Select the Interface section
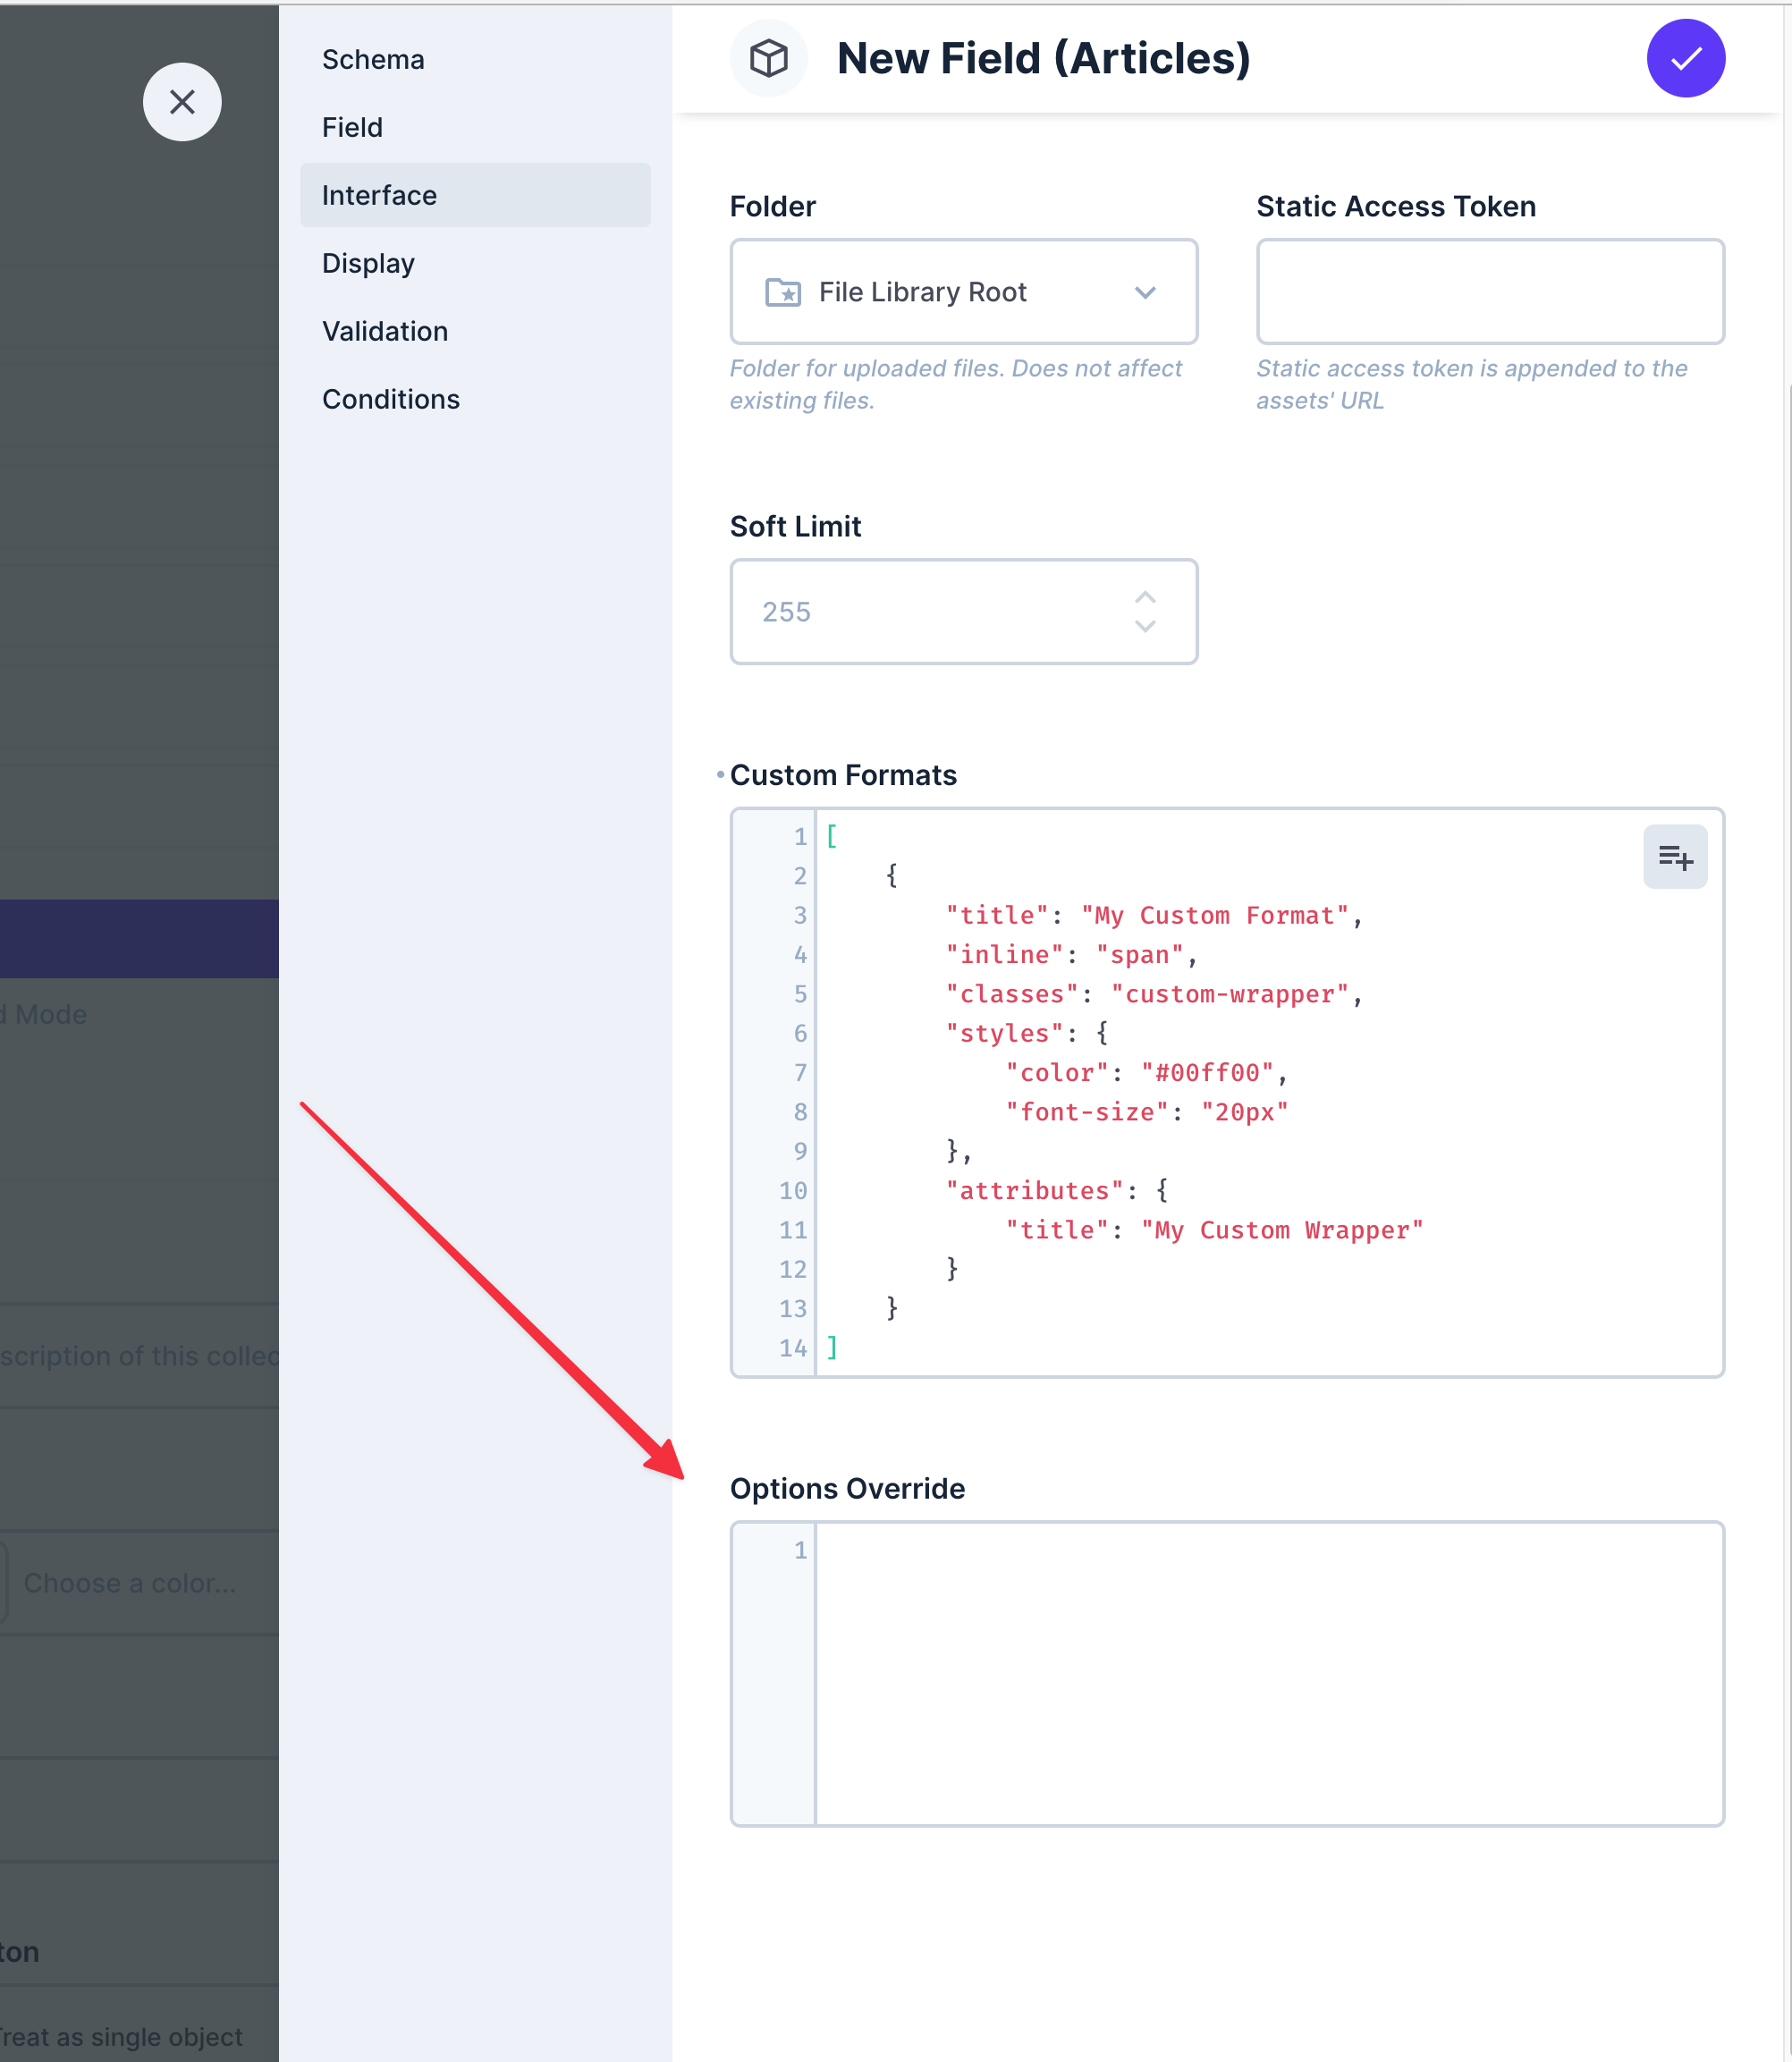 pos(475,195)
